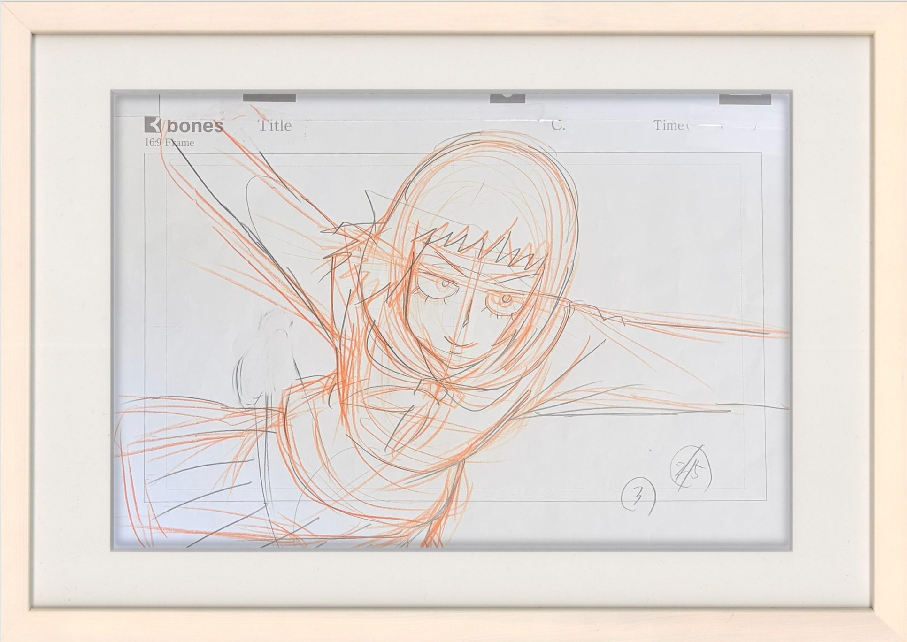Click the 16:9 Frame label
The image size is (907, 642).
[169, 143]
